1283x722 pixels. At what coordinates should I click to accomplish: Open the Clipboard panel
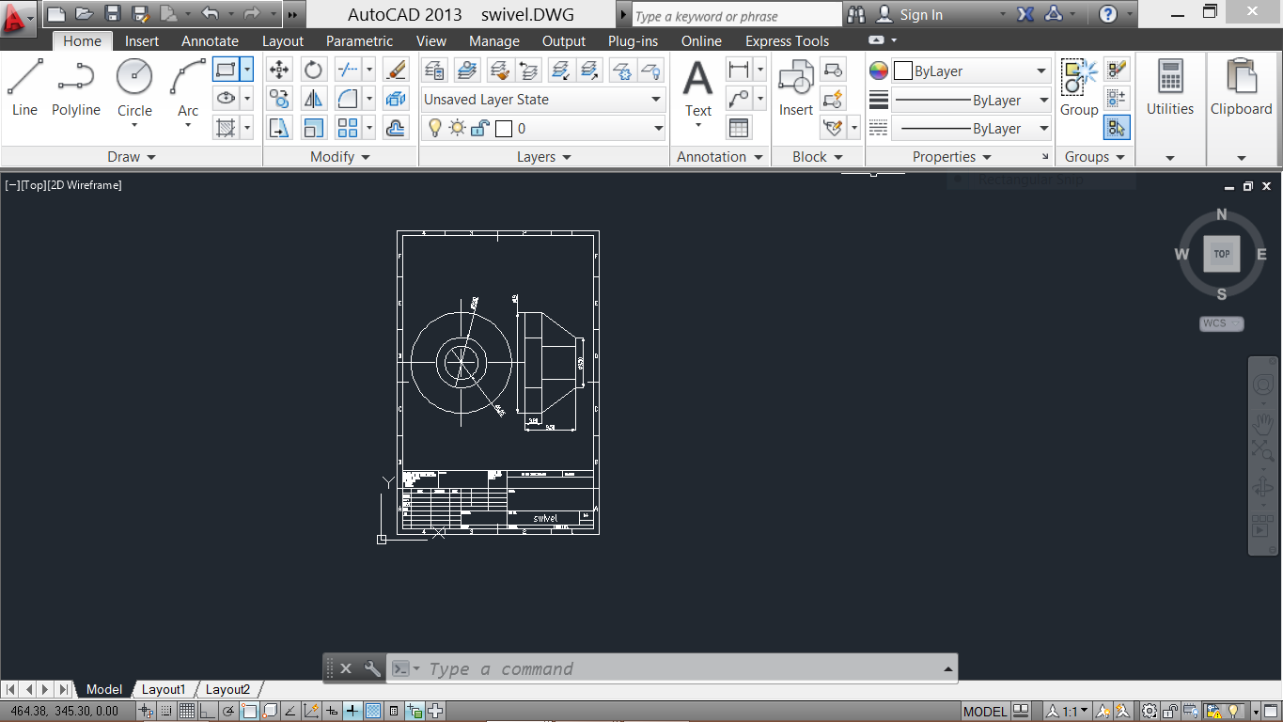point(1241,87)
